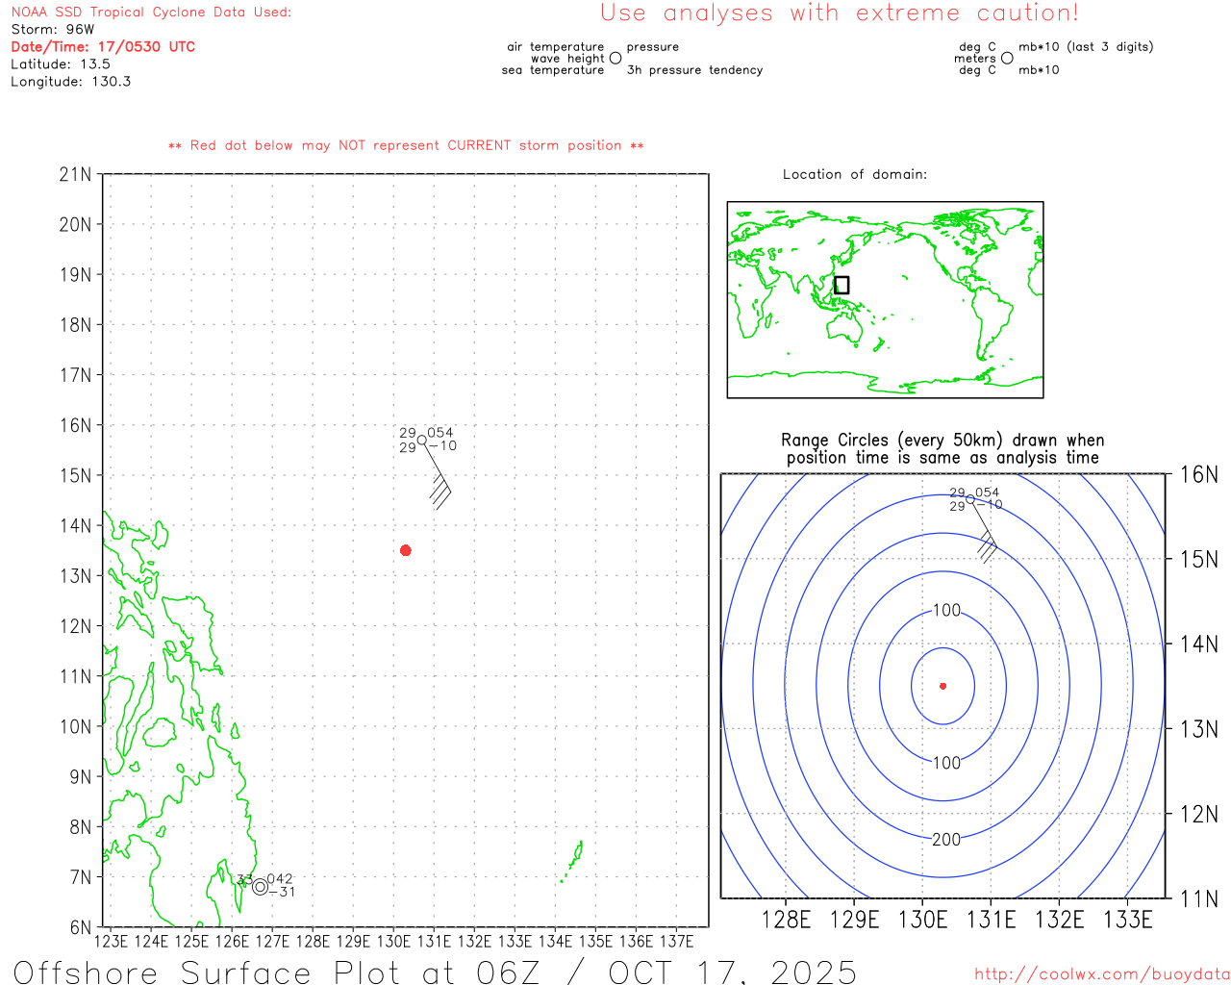Image resolution: width=1231 pixels, height=985 pixels.
Task: Click the station circle in range circles panel
Action: tap(969, 499)
